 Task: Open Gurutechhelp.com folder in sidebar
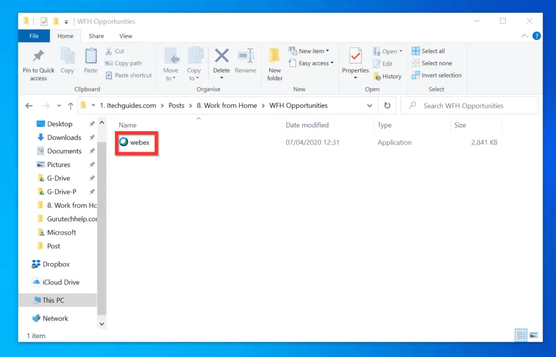click(x=67, y=219)
